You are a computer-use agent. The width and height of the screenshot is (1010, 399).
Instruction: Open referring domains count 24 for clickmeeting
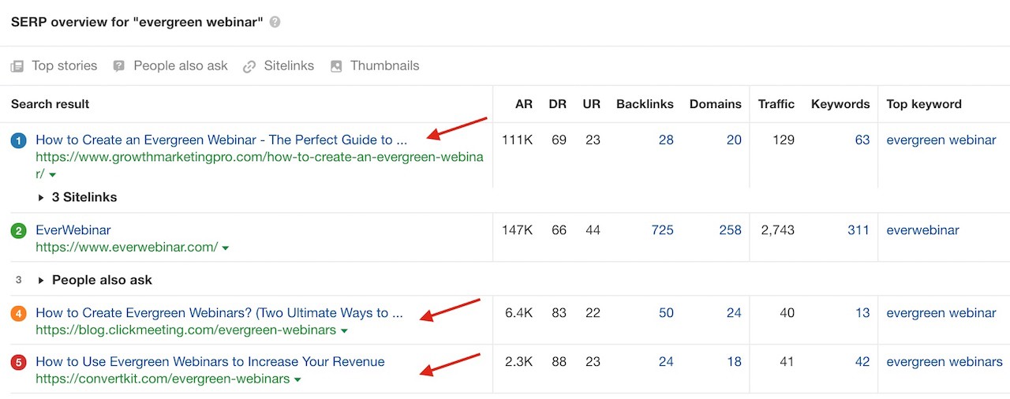pyautogui.click(x=734, y=313)
